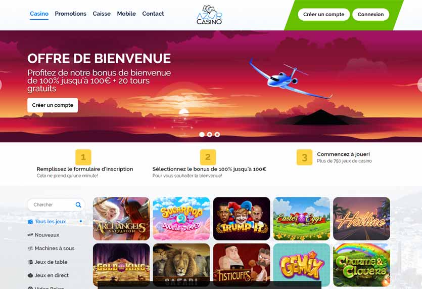Click Créer un compte in banner
The height and width of the screenshot is (289, 422).
(x=53, y=105)
